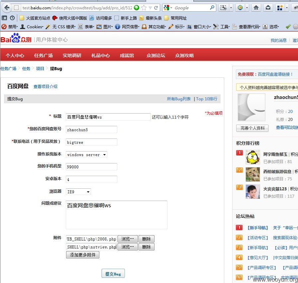Viewport: 298px width, 283px height.
Task: Open 火狐官方站点 bookmark folder
Action: (35, 18)
